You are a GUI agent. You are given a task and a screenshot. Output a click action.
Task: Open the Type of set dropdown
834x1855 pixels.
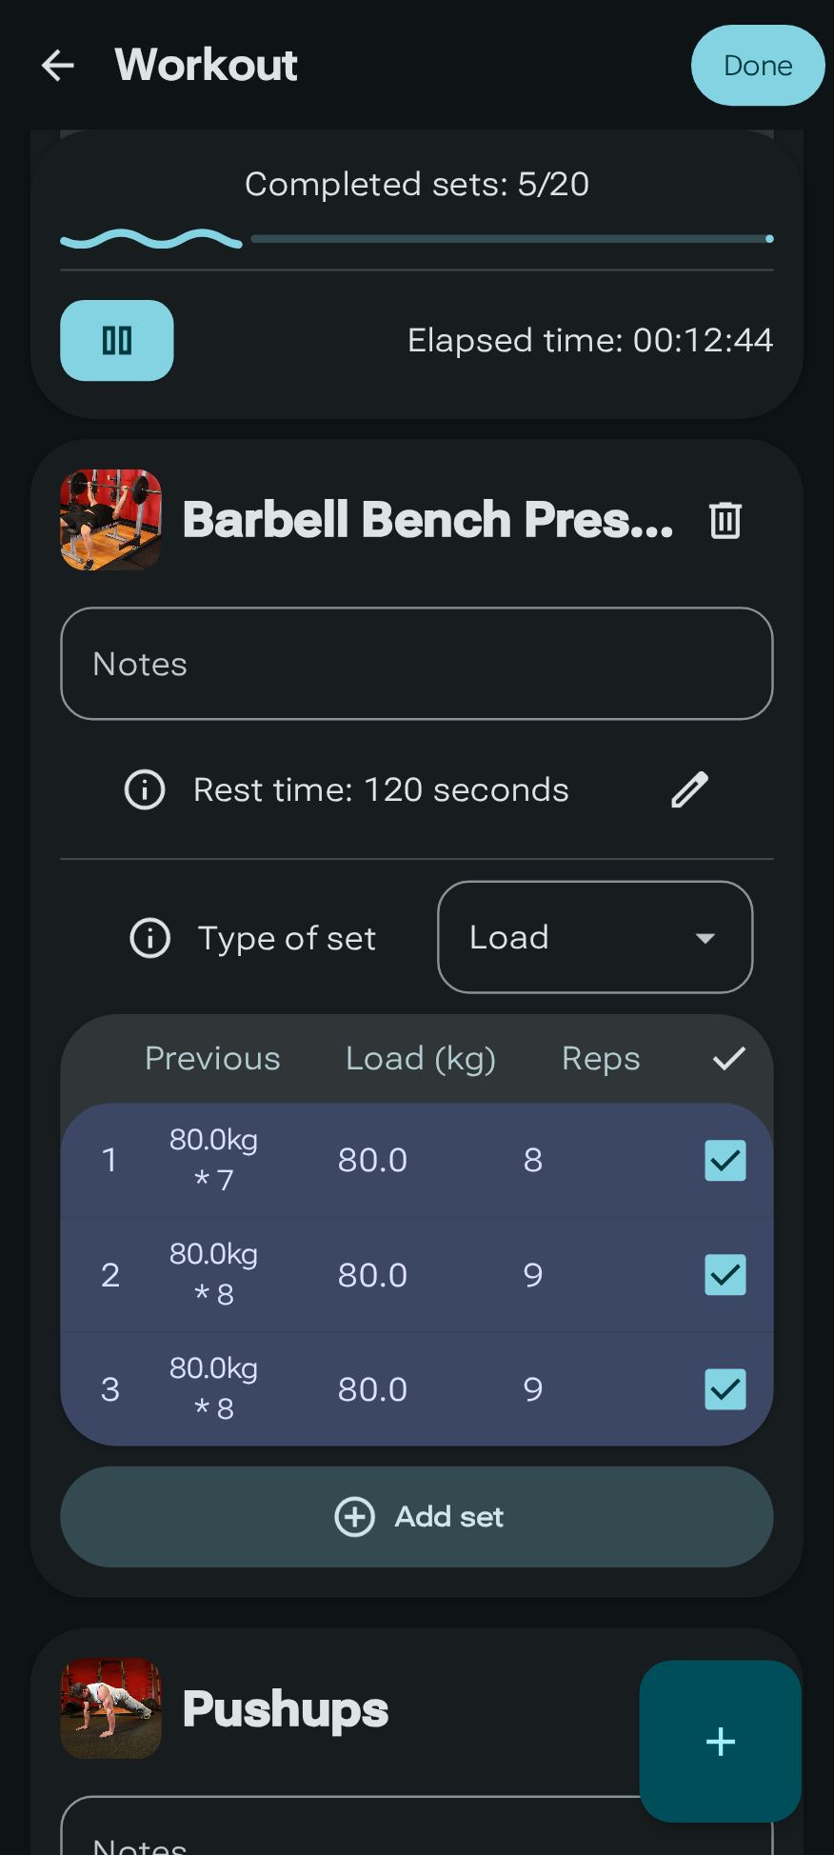594,937
